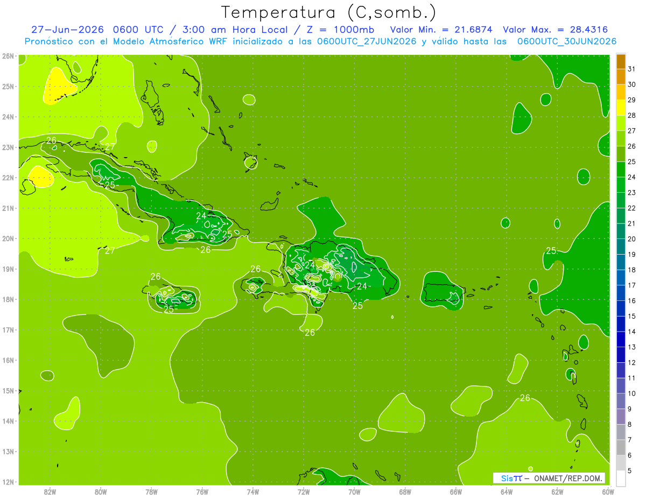Screen dimensions: 646x499
Task: Click the "16N" latitude label
Action: 8,360
